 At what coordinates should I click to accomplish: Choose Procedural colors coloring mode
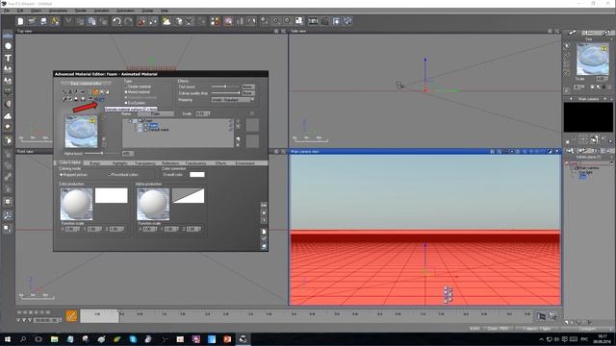[123, 175]
